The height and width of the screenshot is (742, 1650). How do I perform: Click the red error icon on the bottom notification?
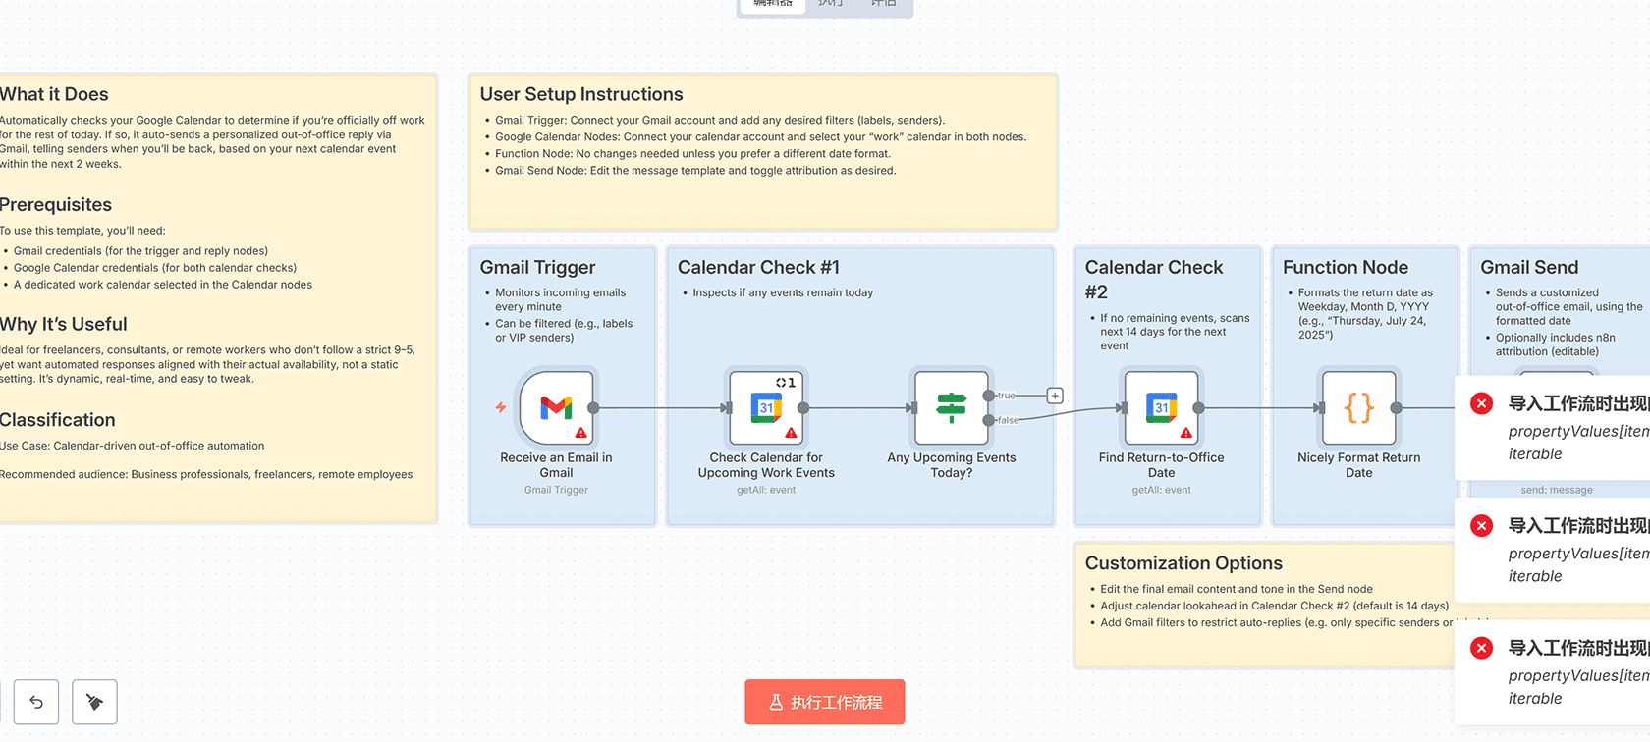(x=1482, y=648)
